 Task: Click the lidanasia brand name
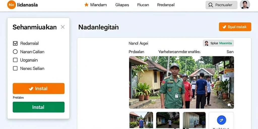pos(27,5)
